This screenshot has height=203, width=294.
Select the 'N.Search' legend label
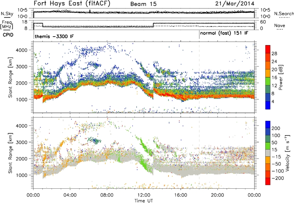[x=284, y=14]
